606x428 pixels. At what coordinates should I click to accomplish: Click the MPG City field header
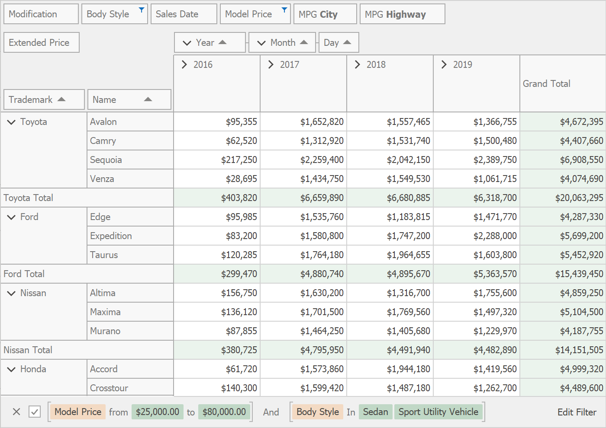pos(326,14)
